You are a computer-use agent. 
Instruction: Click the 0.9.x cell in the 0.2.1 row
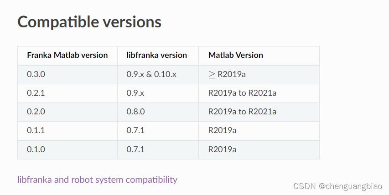tap(135, 93)
